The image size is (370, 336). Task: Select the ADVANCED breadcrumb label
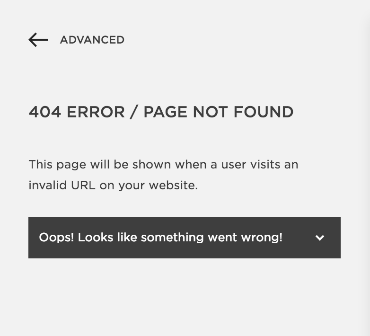[92, 40]
